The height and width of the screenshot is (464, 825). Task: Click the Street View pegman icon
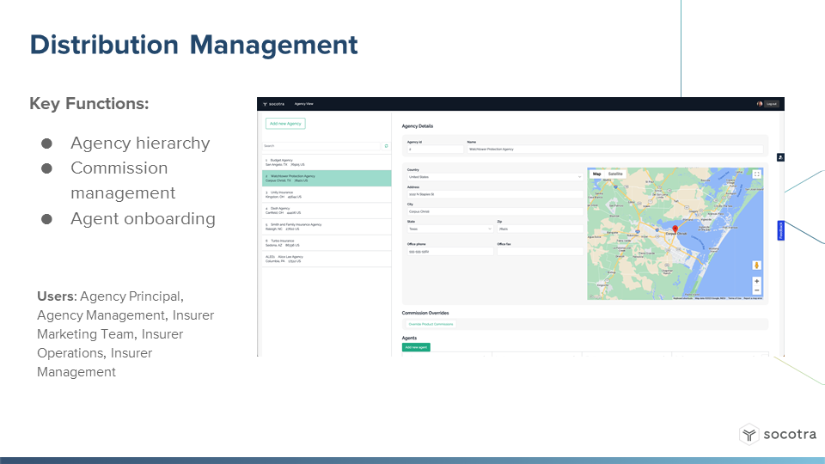click(756, 266)
